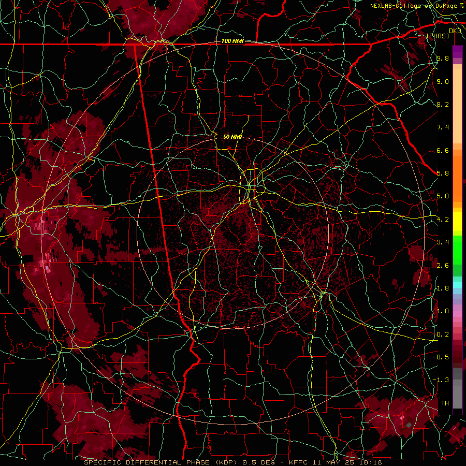Click the -1.3 value on the color scale
This screenshot has height=466, width=466.
(x=441, y=380)
